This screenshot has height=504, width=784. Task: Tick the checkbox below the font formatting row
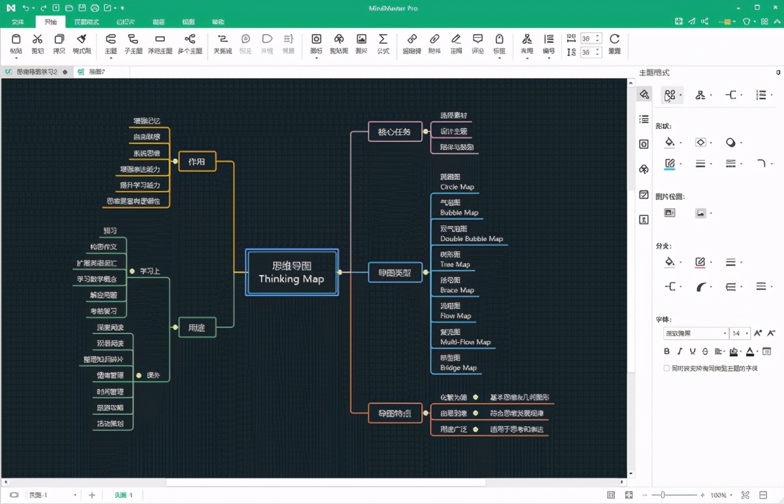click(666, 368)
